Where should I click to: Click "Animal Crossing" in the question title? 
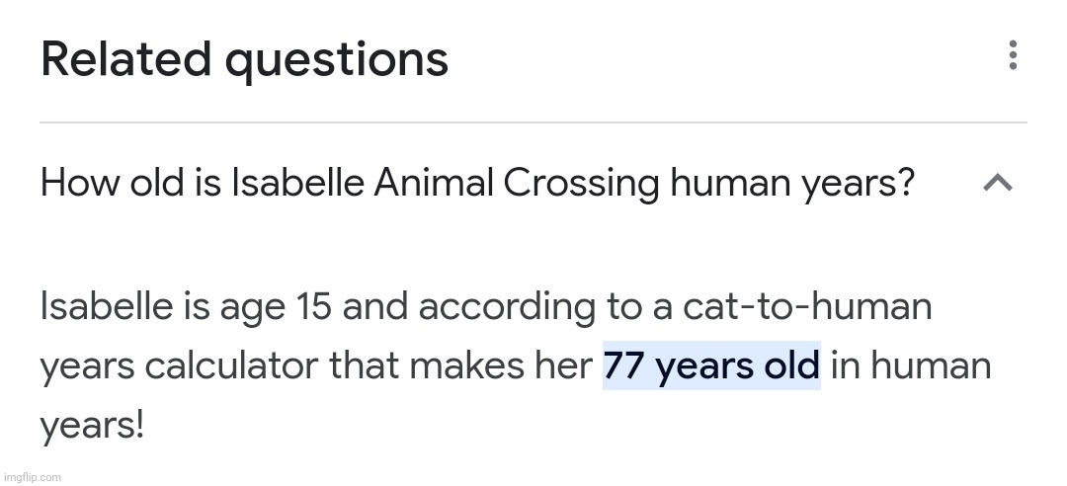516,184
